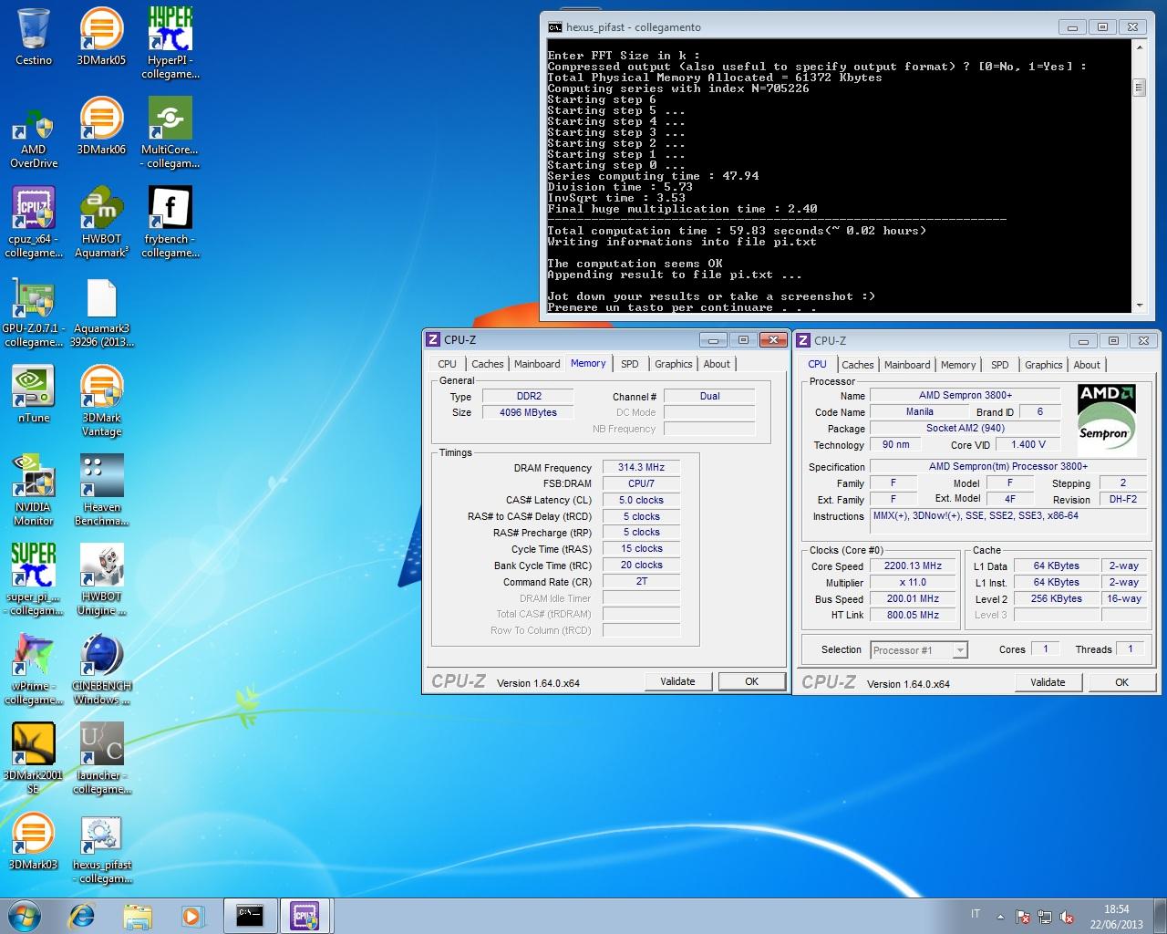The width and height of the screenshot is (1167, 934).
Task: Select the 3DMark Vantage icon
Action: [x=101, y=400]
